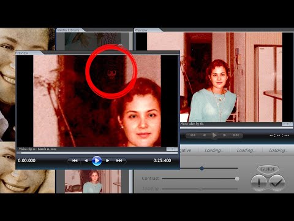Click the Contrast slider handle

pyautogui.click(x=237, y=179)
